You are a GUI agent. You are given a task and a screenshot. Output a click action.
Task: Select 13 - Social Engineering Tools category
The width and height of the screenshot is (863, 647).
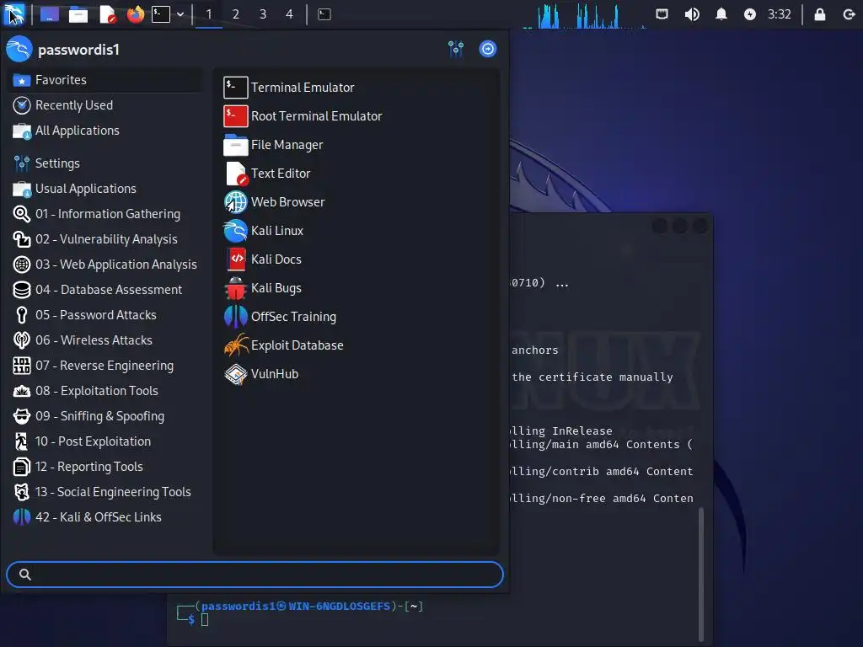[105, 492]
